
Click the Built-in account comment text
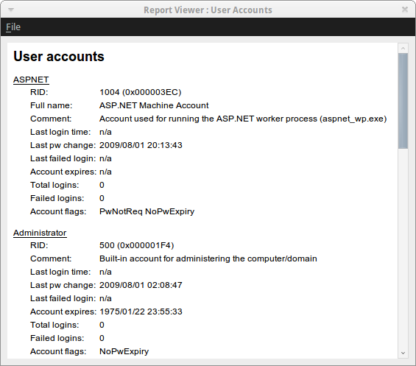tap(208, 258)
